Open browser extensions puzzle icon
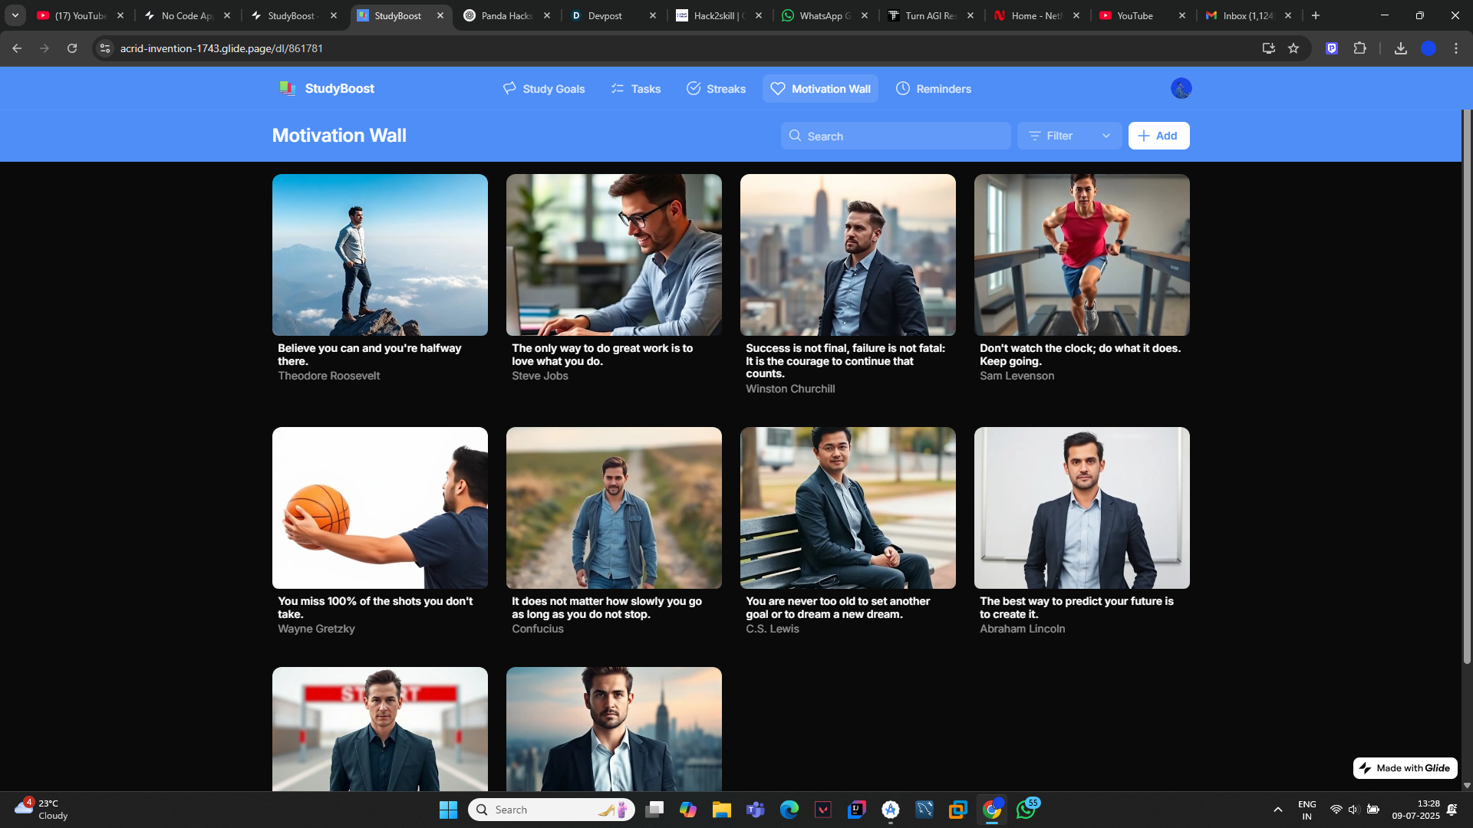 click(1359, 48)
